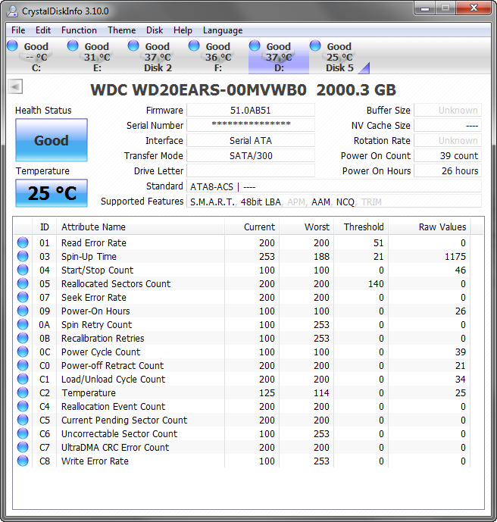
Task: Click the Rotation Rate value field
Action: [448, 140]
